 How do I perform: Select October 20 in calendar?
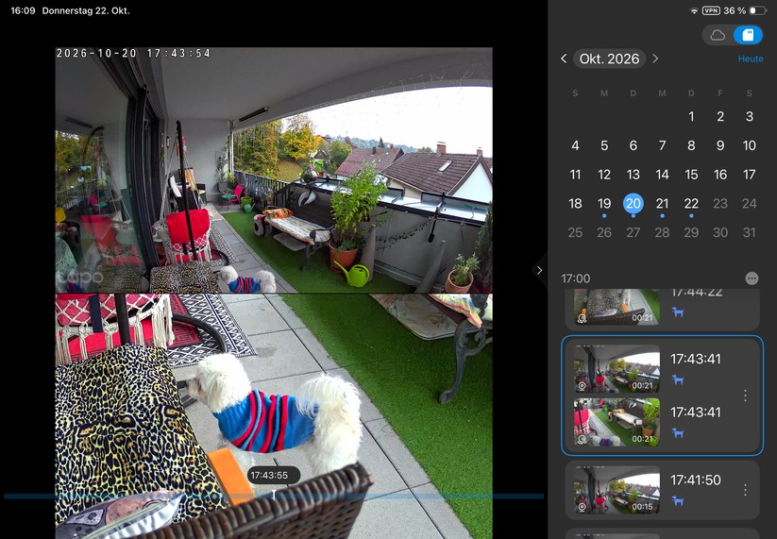pos(633,204)
